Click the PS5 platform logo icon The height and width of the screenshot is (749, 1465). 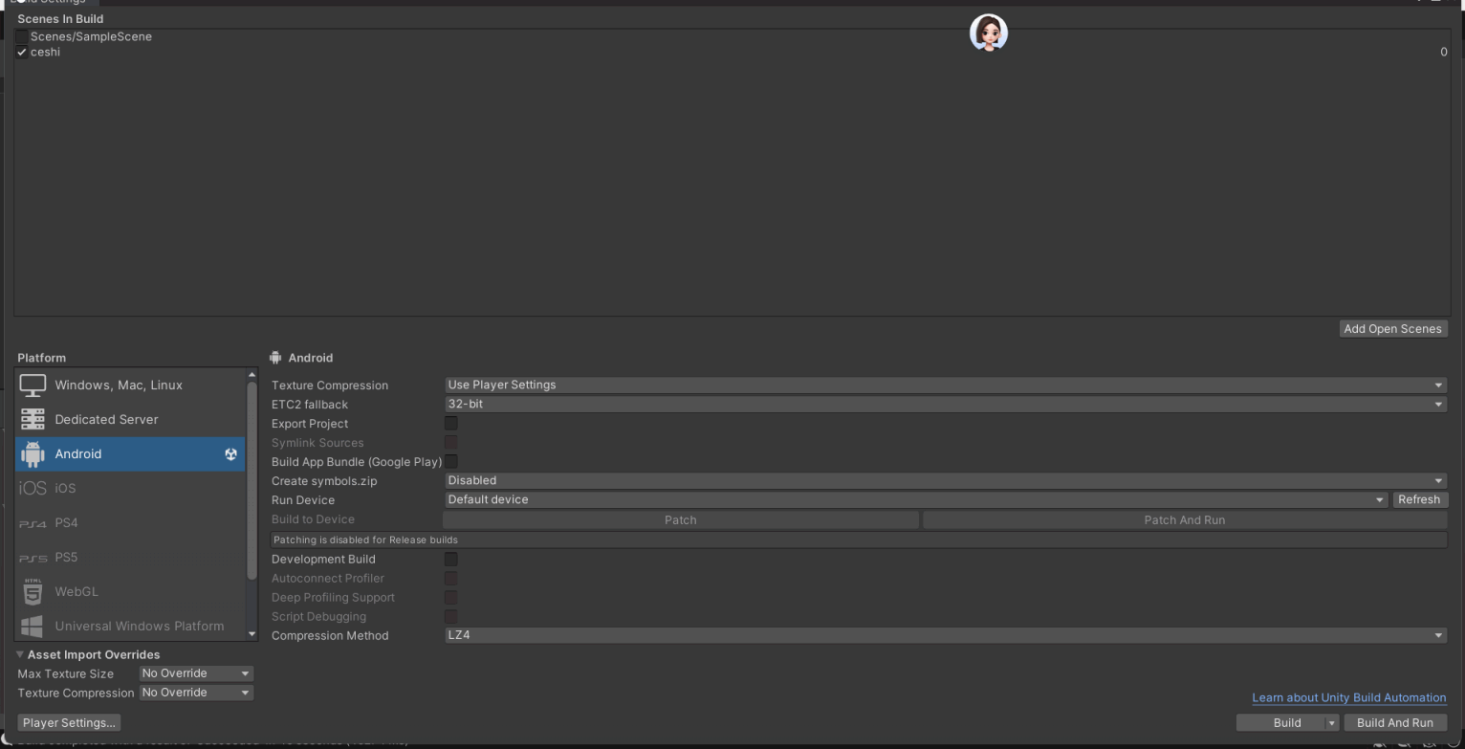point(33,558)
